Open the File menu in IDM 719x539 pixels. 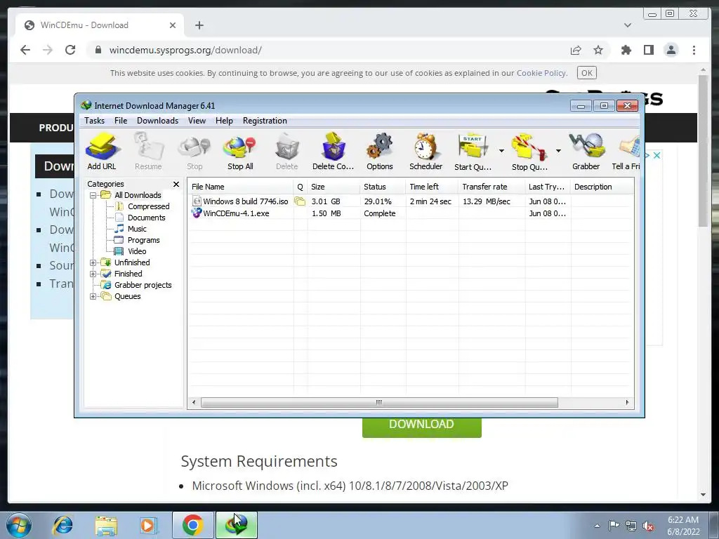pos(121,121)
